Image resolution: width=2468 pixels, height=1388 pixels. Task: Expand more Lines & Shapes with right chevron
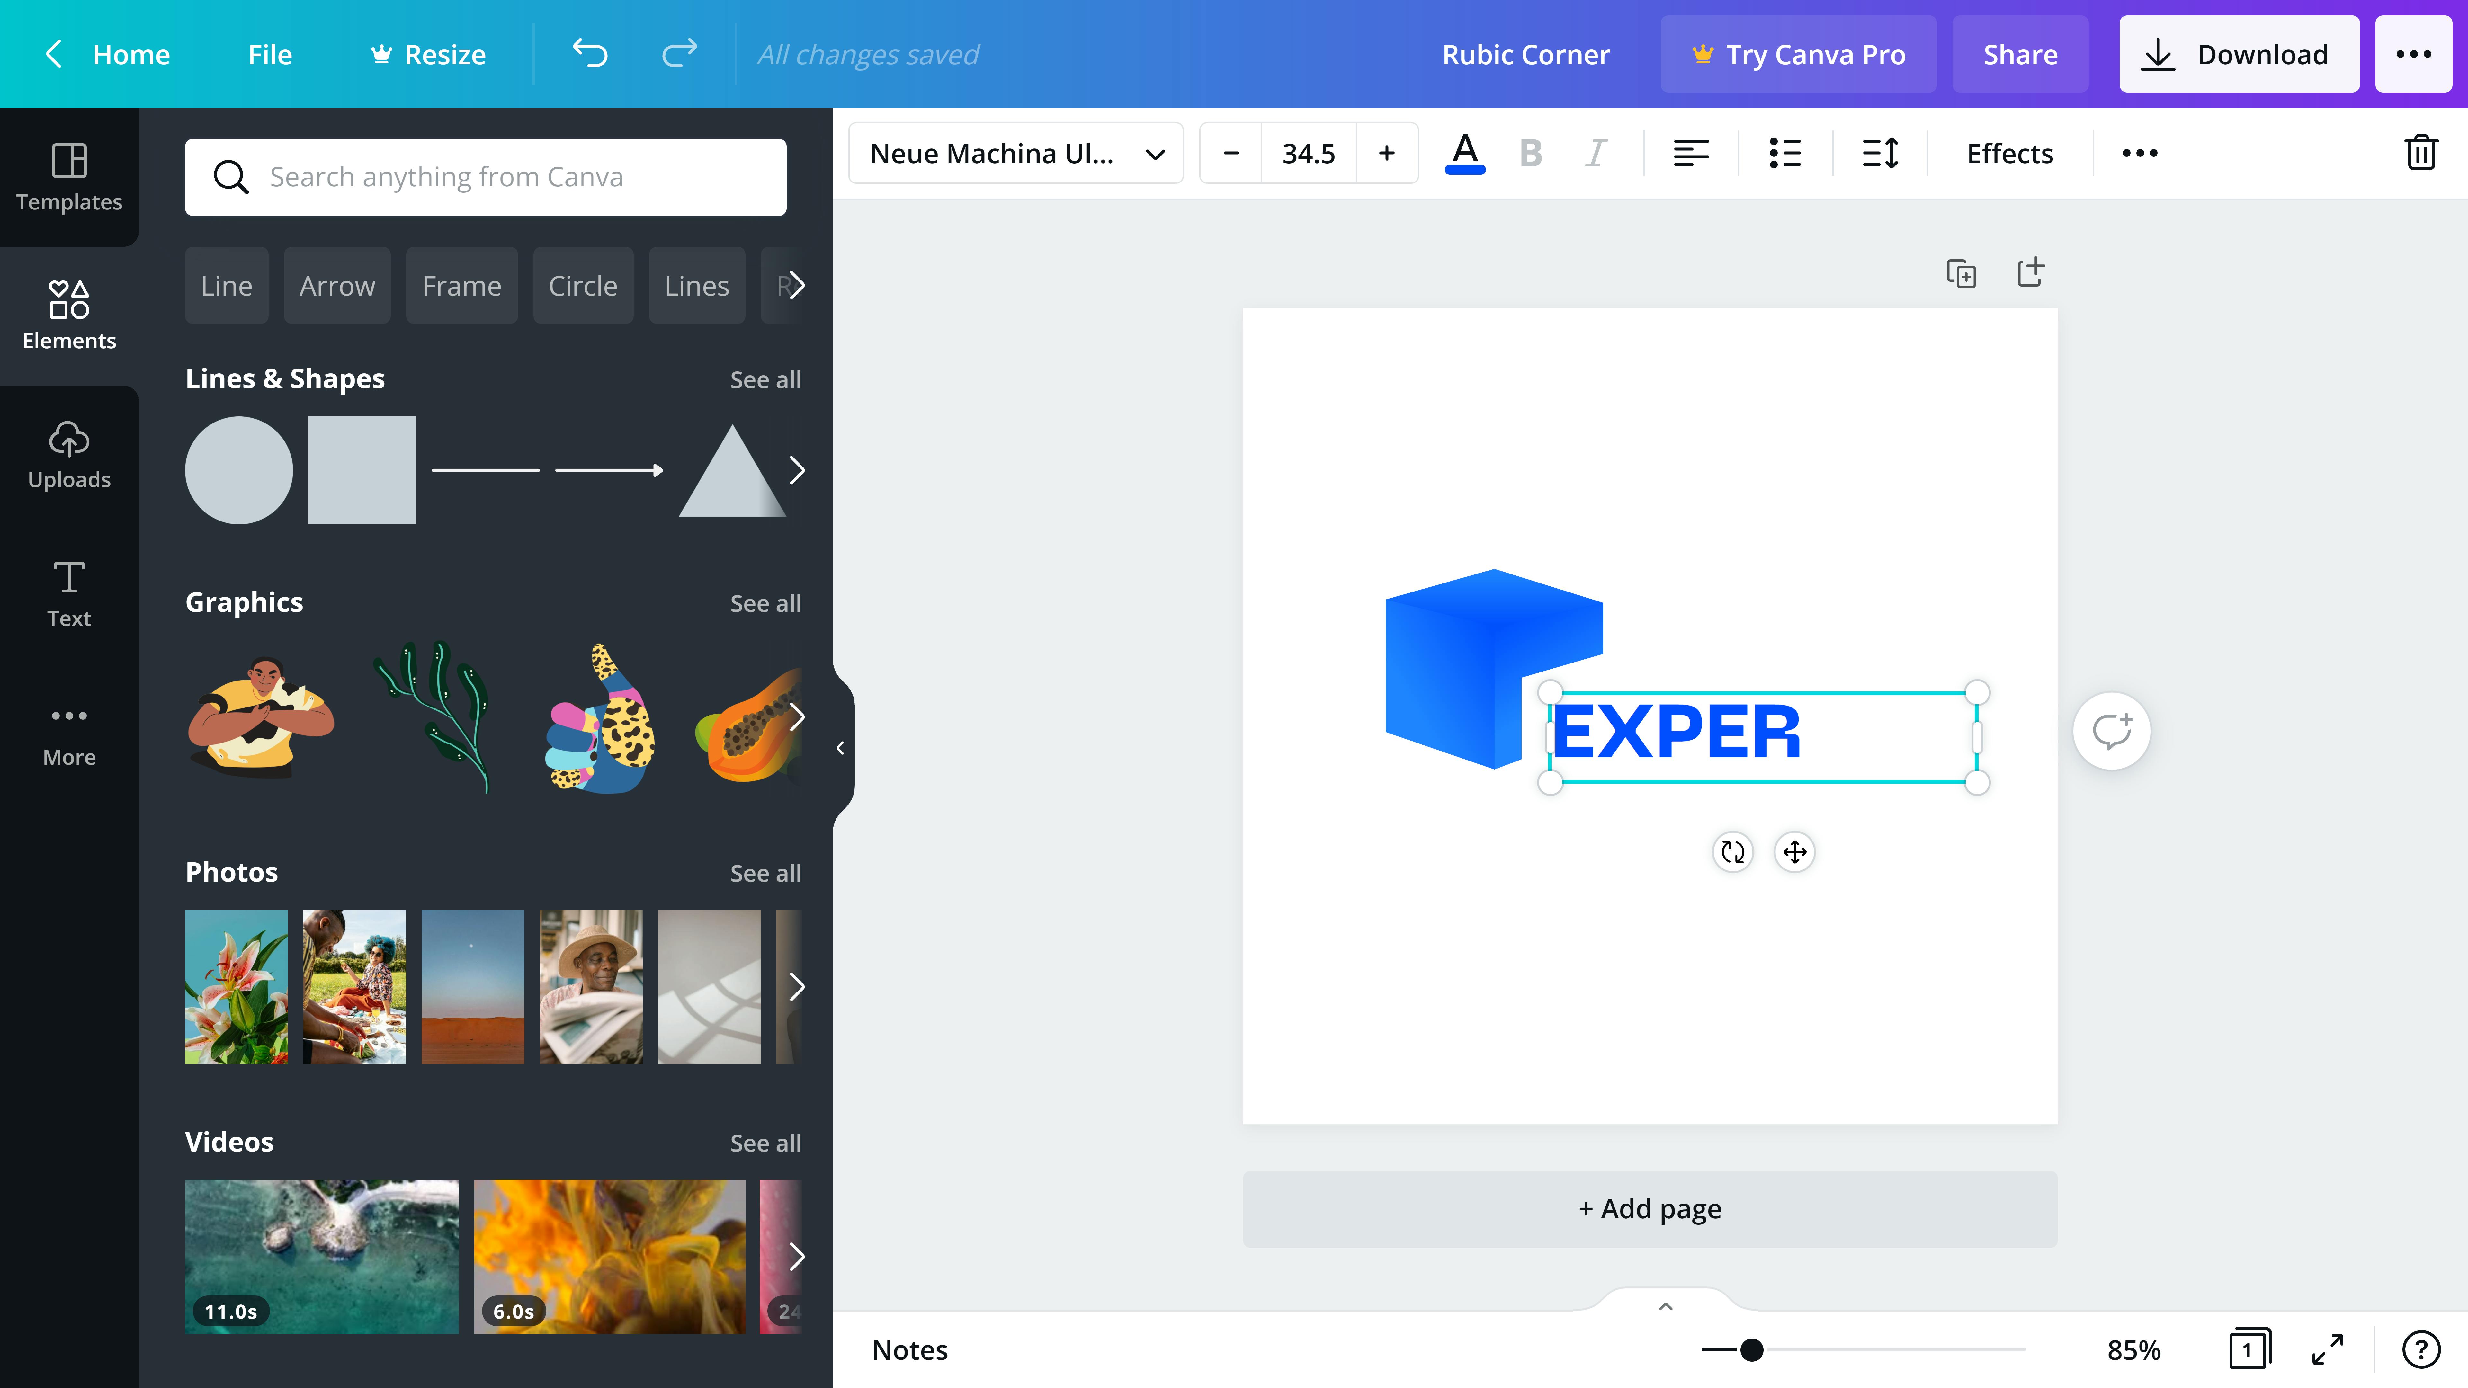[x=796, y=469]
